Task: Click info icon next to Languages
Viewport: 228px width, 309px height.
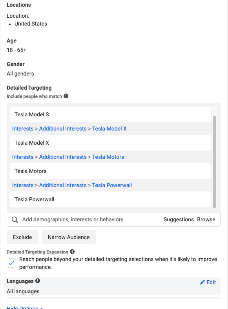Action: pos(38,281)
